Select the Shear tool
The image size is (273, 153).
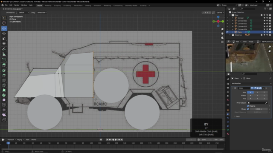(x=4, y=115)
